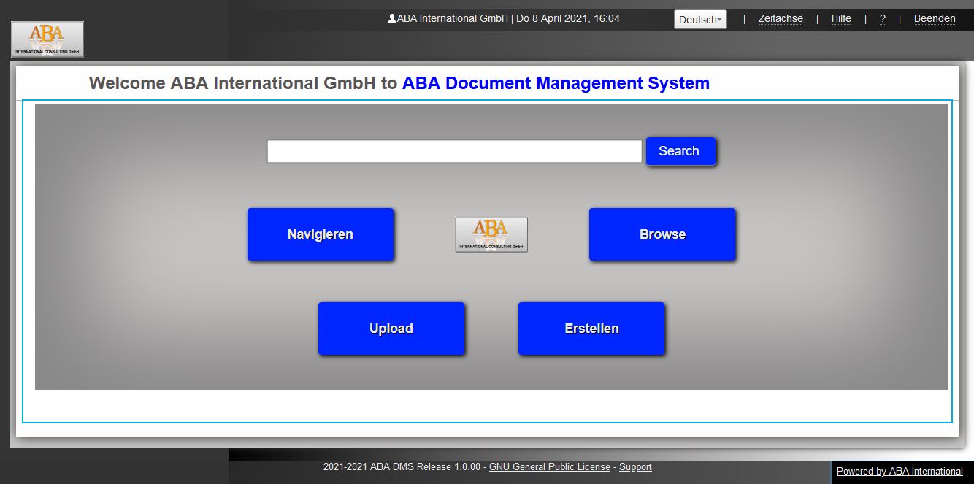Open the Support link in footer

[x=635, y=467]
